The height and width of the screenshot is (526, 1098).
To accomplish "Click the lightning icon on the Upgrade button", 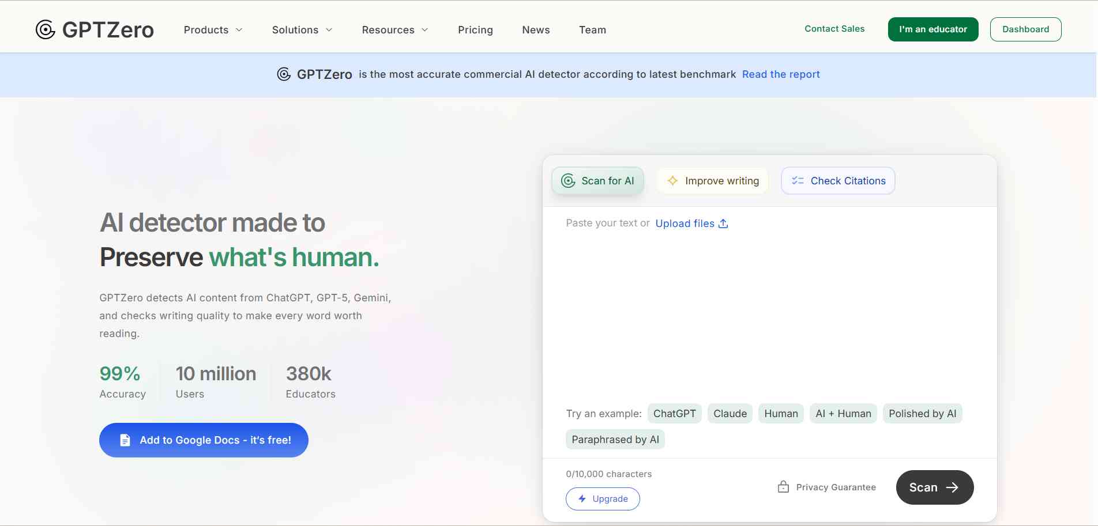I will (582, 499).
